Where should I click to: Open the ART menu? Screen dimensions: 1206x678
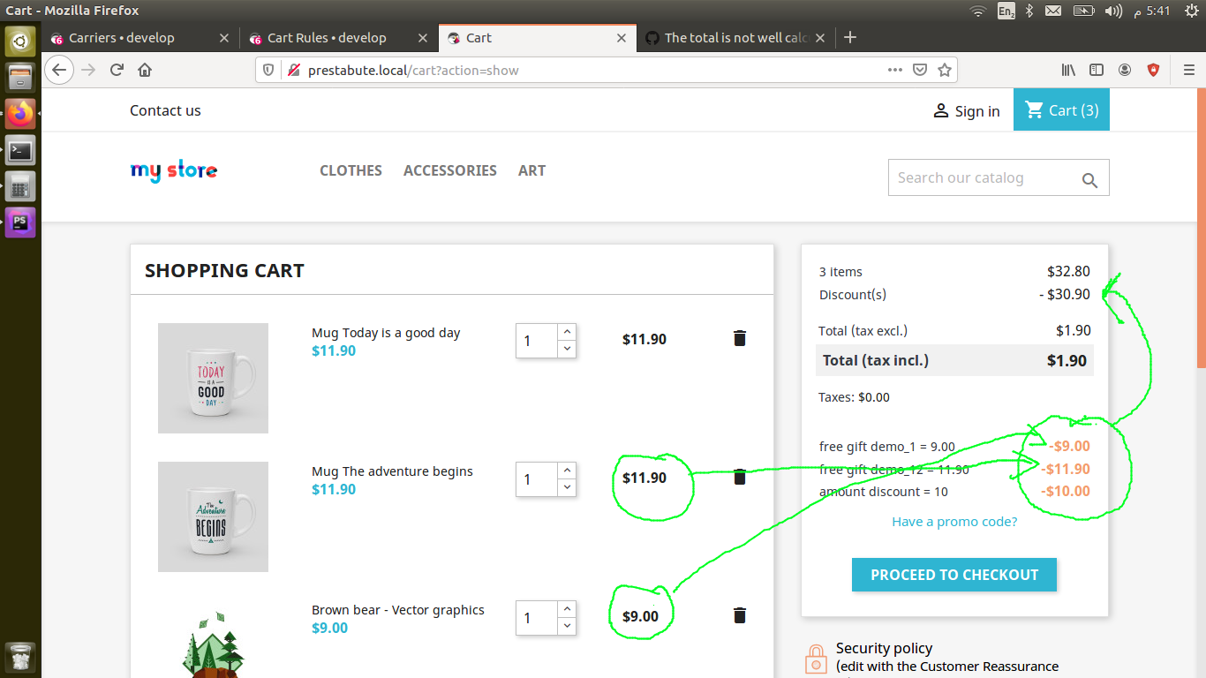531,170
